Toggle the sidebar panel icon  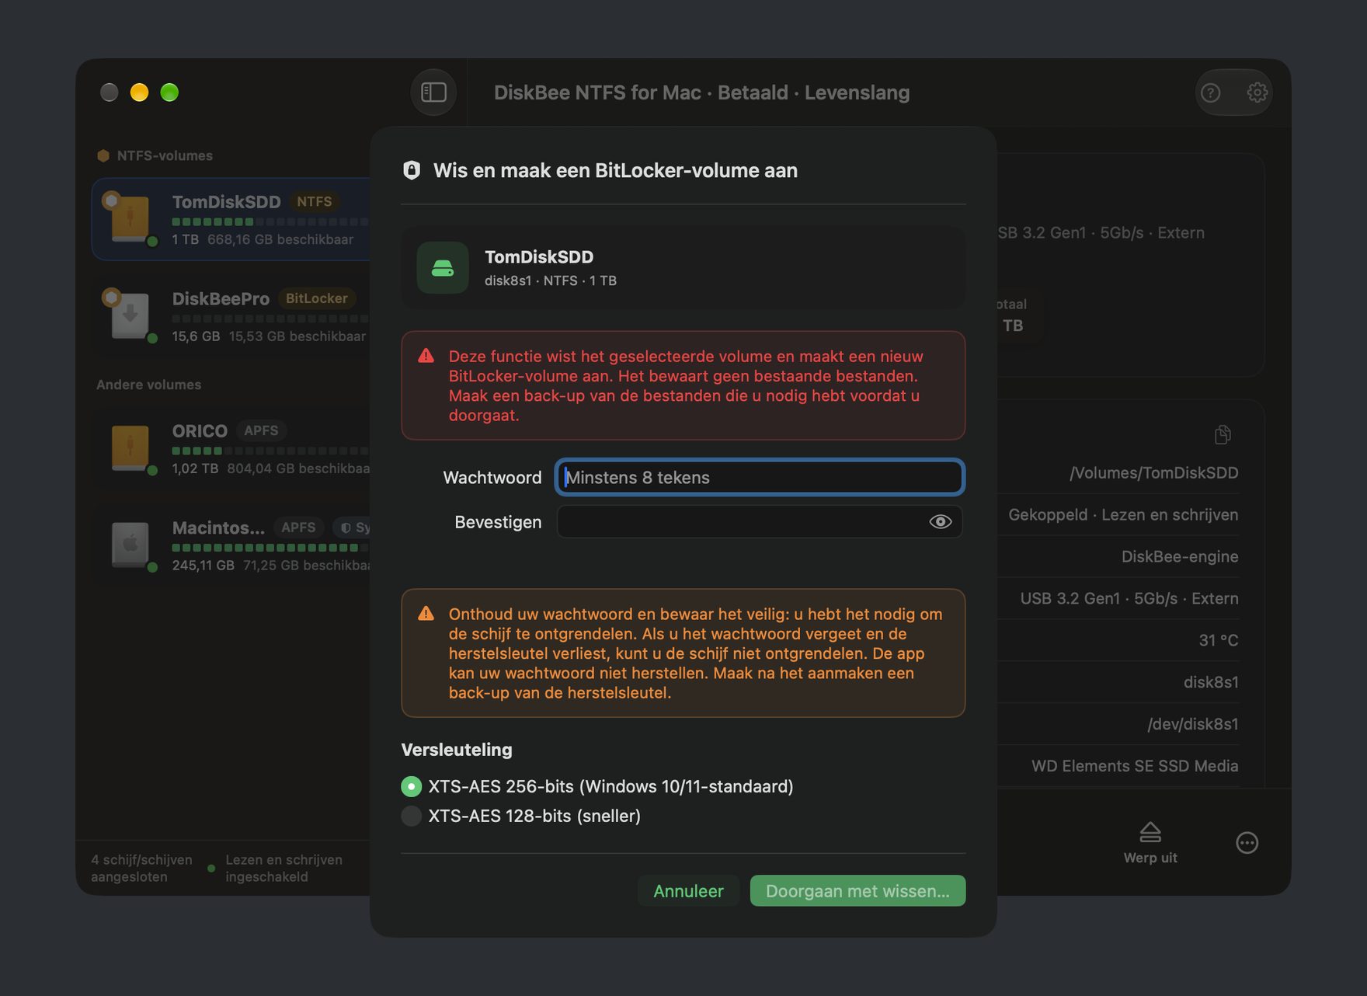pos(433,92)
